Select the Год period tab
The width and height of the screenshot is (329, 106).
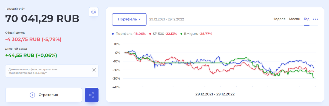tap(307, 19)
